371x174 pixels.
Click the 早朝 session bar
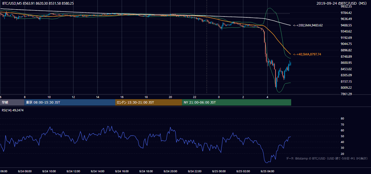[x=12, y=102]
